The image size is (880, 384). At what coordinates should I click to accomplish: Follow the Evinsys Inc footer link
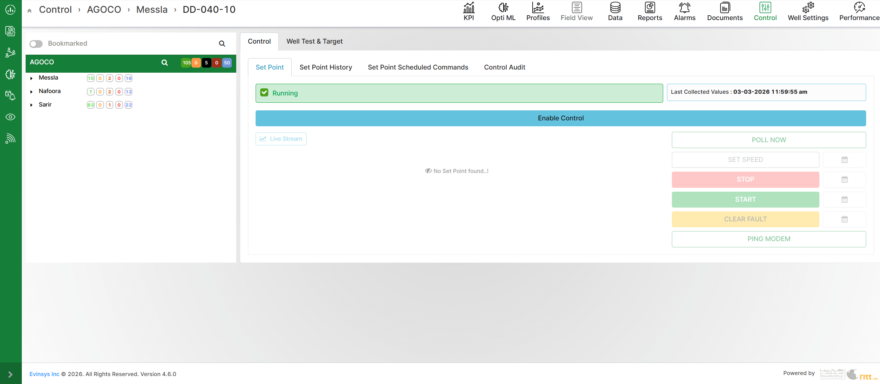pos(44,374)
